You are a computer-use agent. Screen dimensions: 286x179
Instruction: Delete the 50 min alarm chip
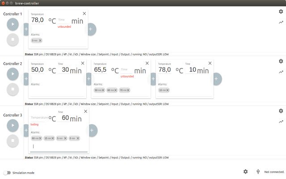pos(103,90)
